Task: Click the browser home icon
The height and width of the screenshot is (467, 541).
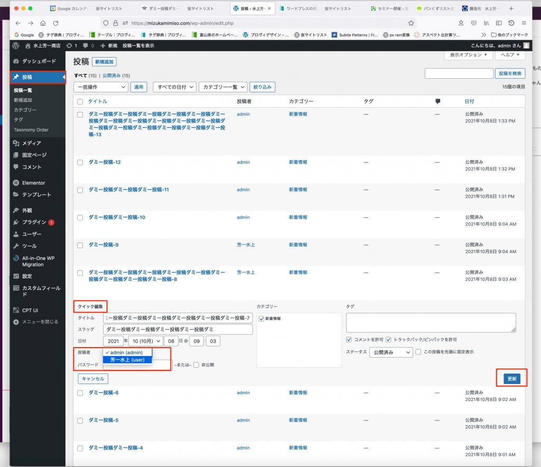Action: pyautogui.click(x=43, y=23)
